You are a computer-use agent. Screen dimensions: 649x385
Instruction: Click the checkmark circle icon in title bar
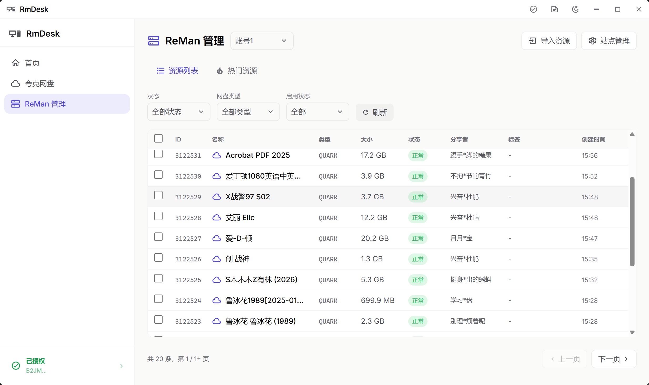(x=533, y=9)
